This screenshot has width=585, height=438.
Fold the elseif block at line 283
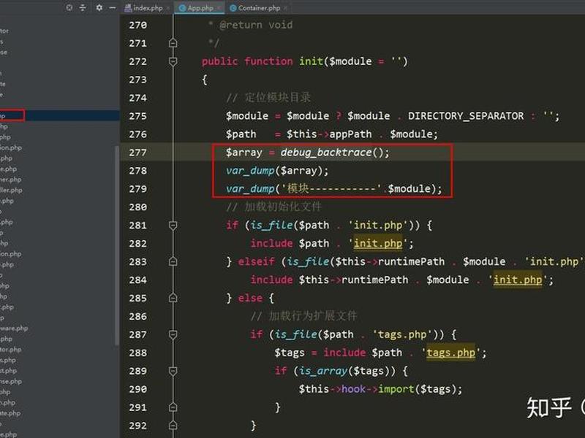tap(173, 261)
